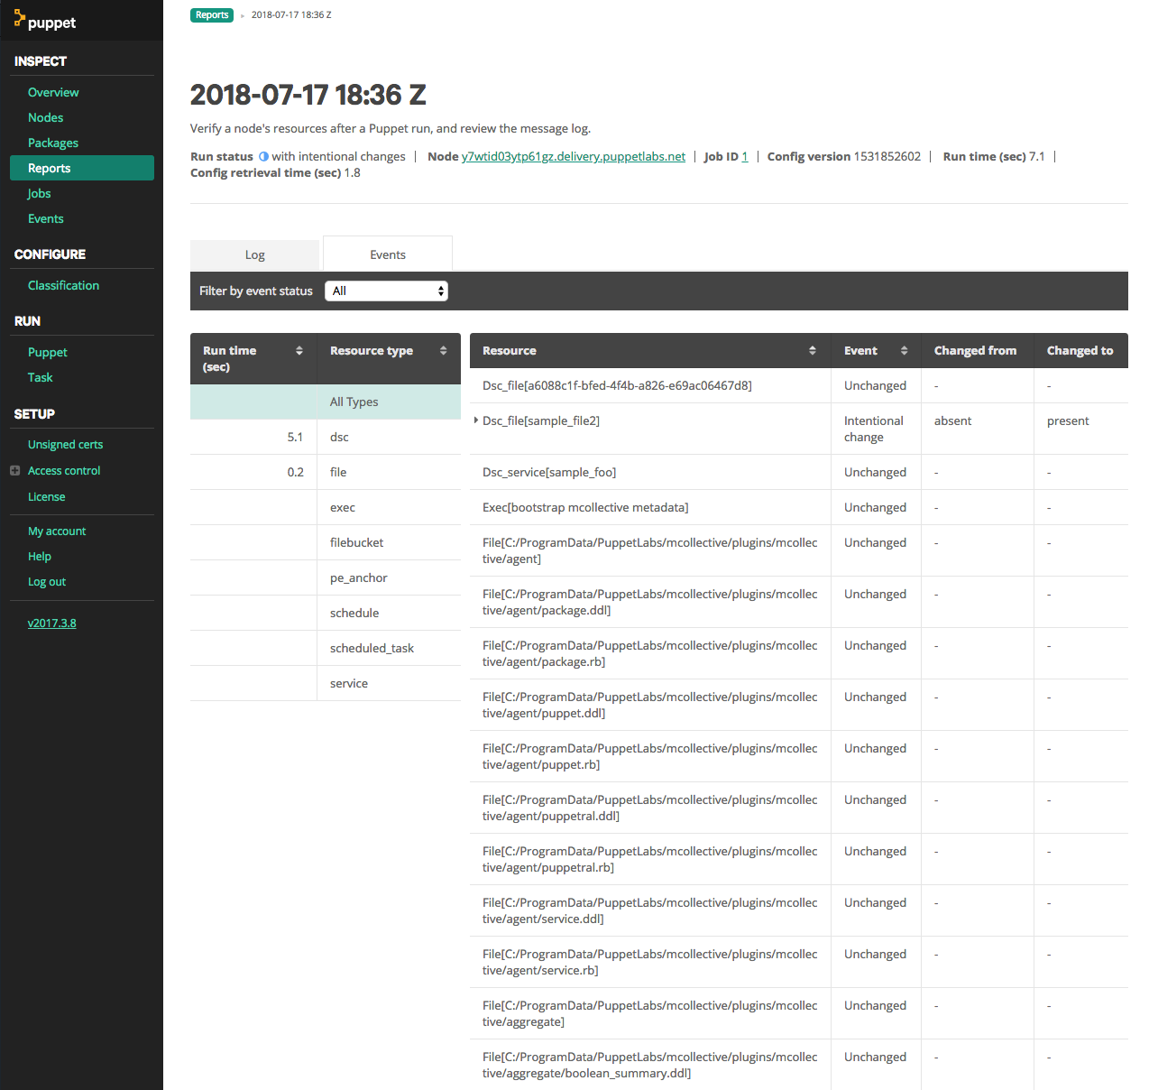Screen dimensions: 1149x1090
Task: Sort the Event column
Action: [x=902, y=350]
